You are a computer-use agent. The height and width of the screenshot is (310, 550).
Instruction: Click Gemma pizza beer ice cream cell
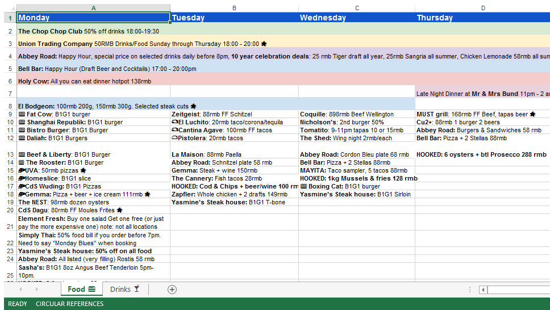tap(93, 194)
